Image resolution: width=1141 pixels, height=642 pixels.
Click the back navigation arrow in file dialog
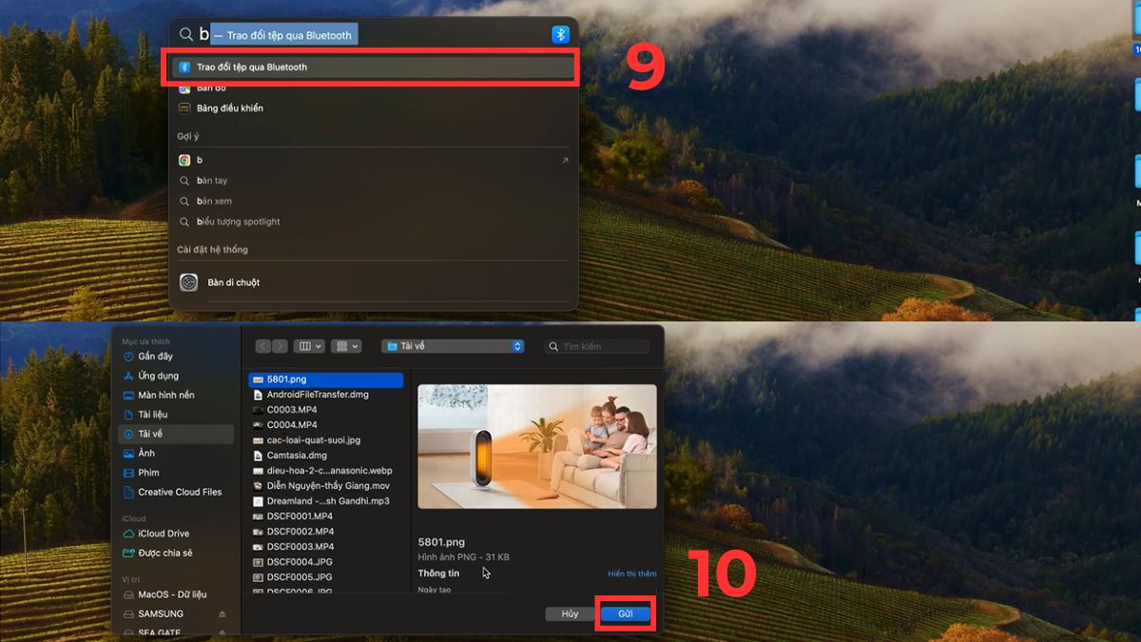(x=263, y=347)
